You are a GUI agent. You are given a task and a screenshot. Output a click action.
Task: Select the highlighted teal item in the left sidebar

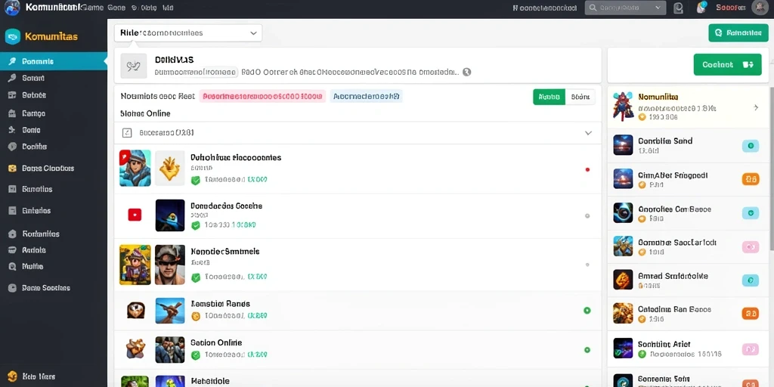click(54, 61)
